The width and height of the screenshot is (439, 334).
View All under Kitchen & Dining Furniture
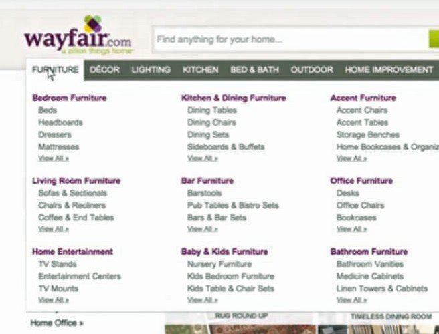coord(202,158)
